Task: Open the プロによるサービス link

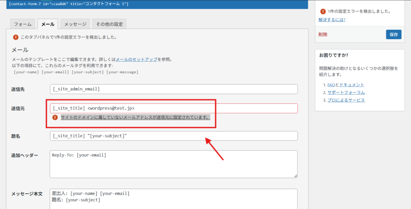Action: 346,100
